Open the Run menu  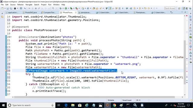50,5
